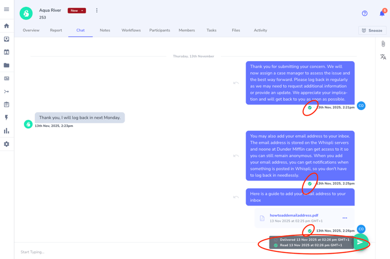Screen dimensions: 390x259
Task: Open the translate icon in chat panel
Action: 383,57
